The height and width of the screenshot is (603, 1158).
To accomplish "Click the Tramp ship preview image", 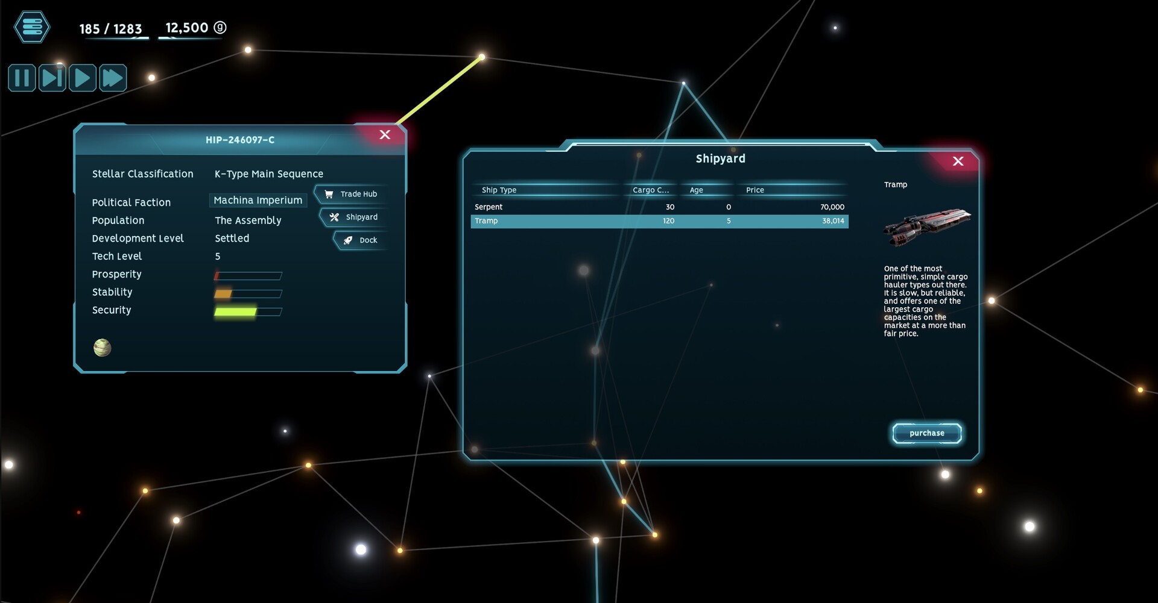I will 927,227.
